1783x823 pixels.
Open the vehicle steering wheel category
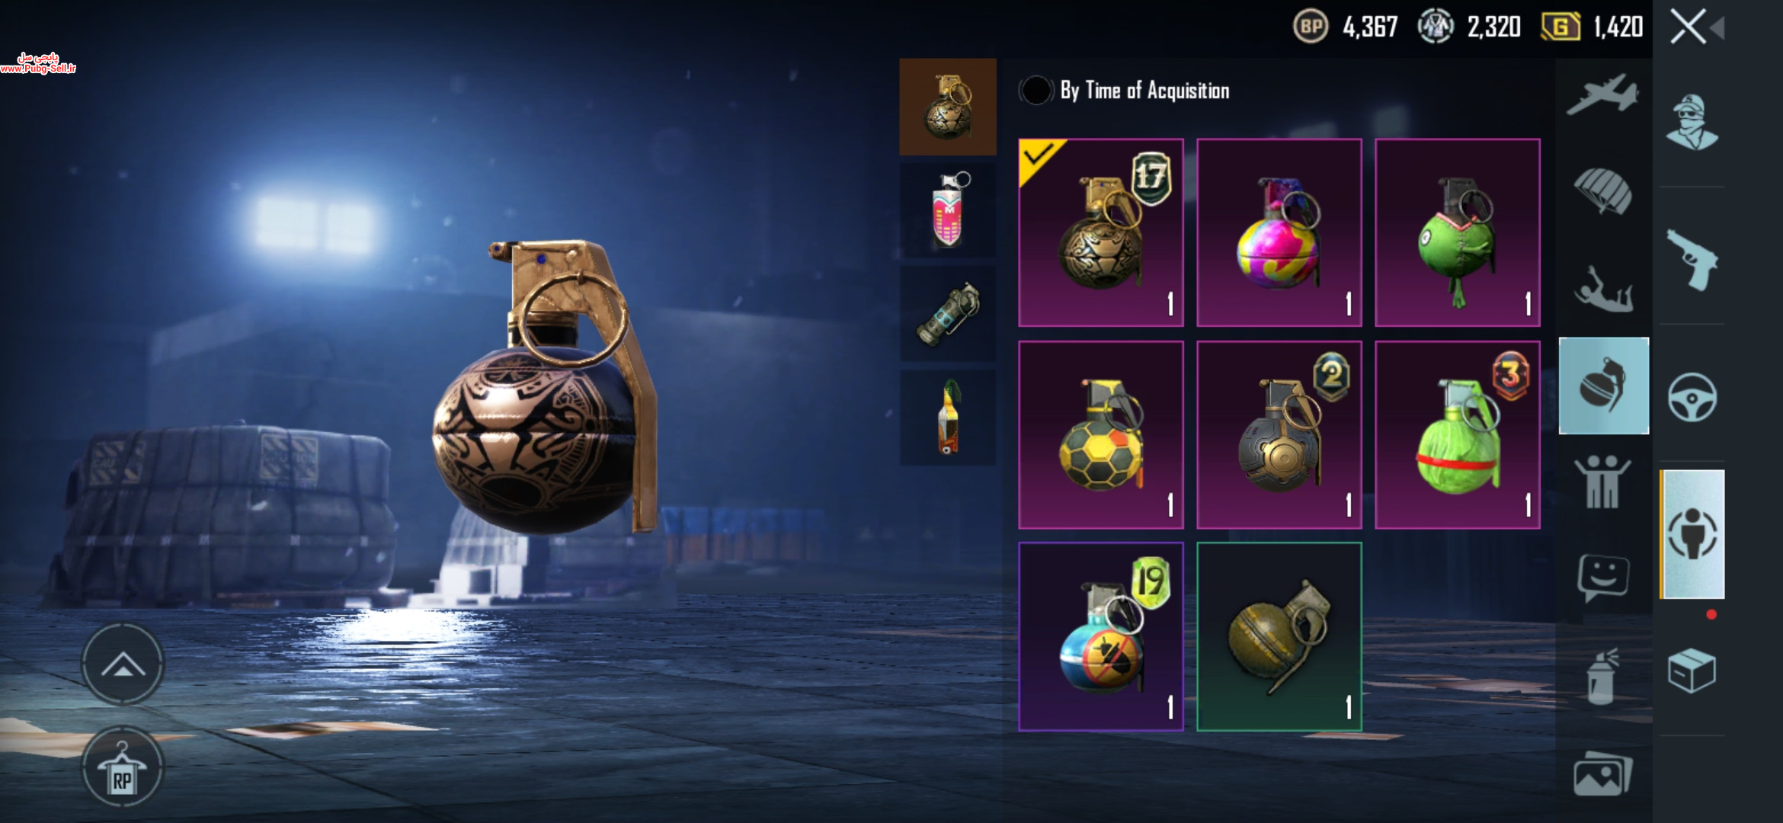coord(1692,397)
